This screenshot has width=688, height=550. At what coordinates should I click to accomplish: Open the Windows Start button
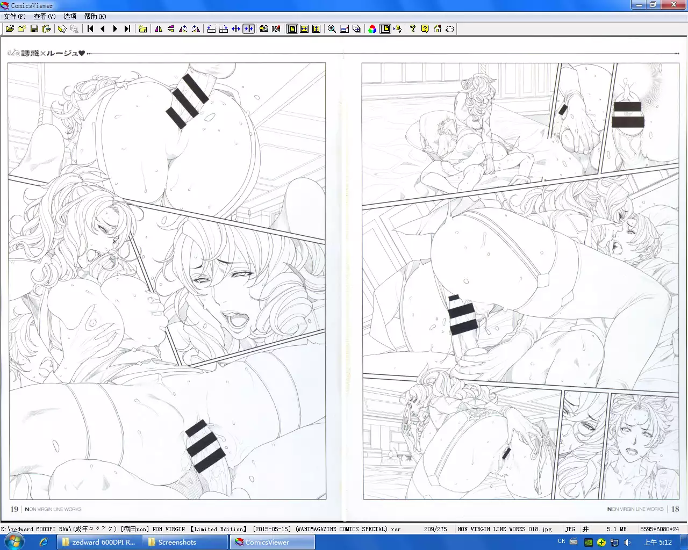coord(13,542)
